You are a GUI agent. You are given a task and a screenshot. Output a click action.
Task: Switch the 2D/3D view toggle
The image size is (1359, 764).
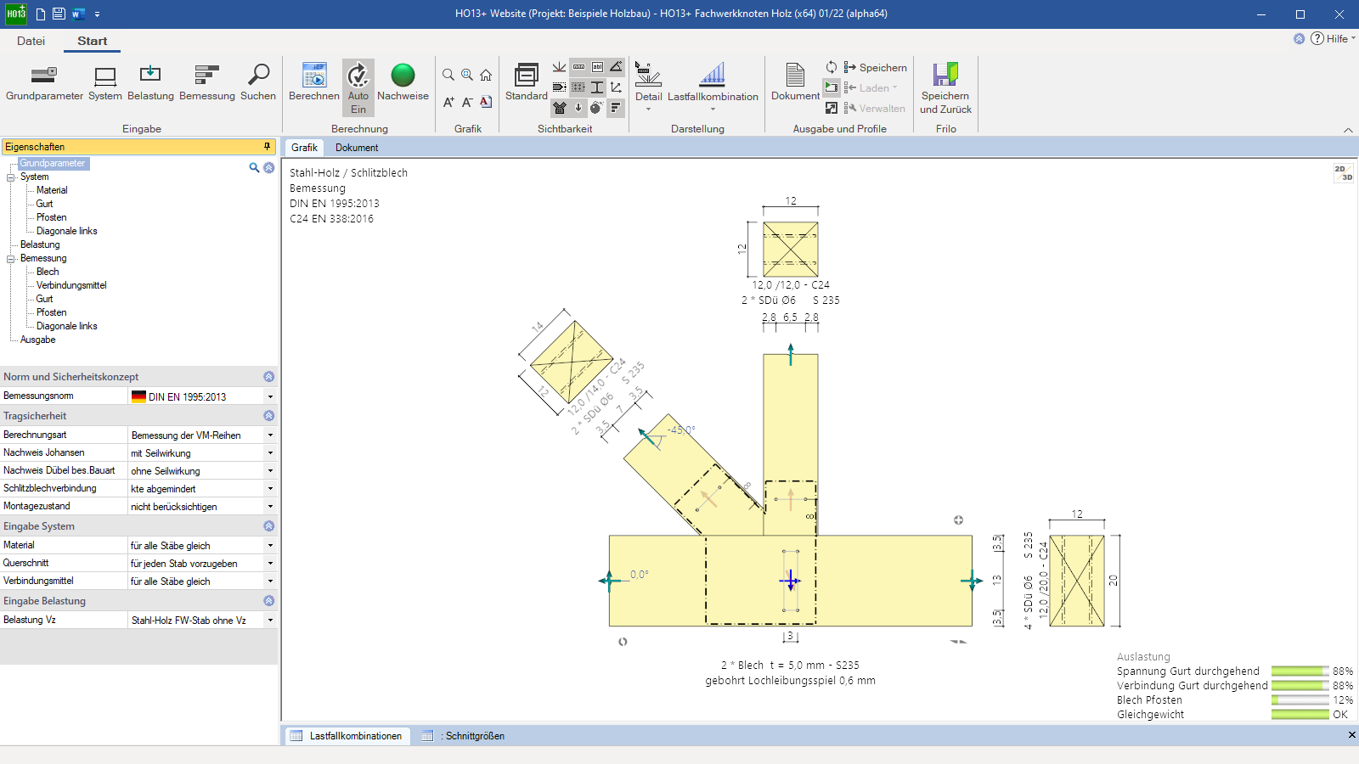[1343, 173]
